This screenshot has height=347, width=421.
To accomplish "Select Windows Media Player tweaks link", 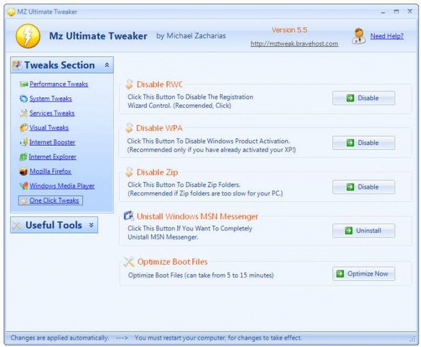I will [62, 186].
